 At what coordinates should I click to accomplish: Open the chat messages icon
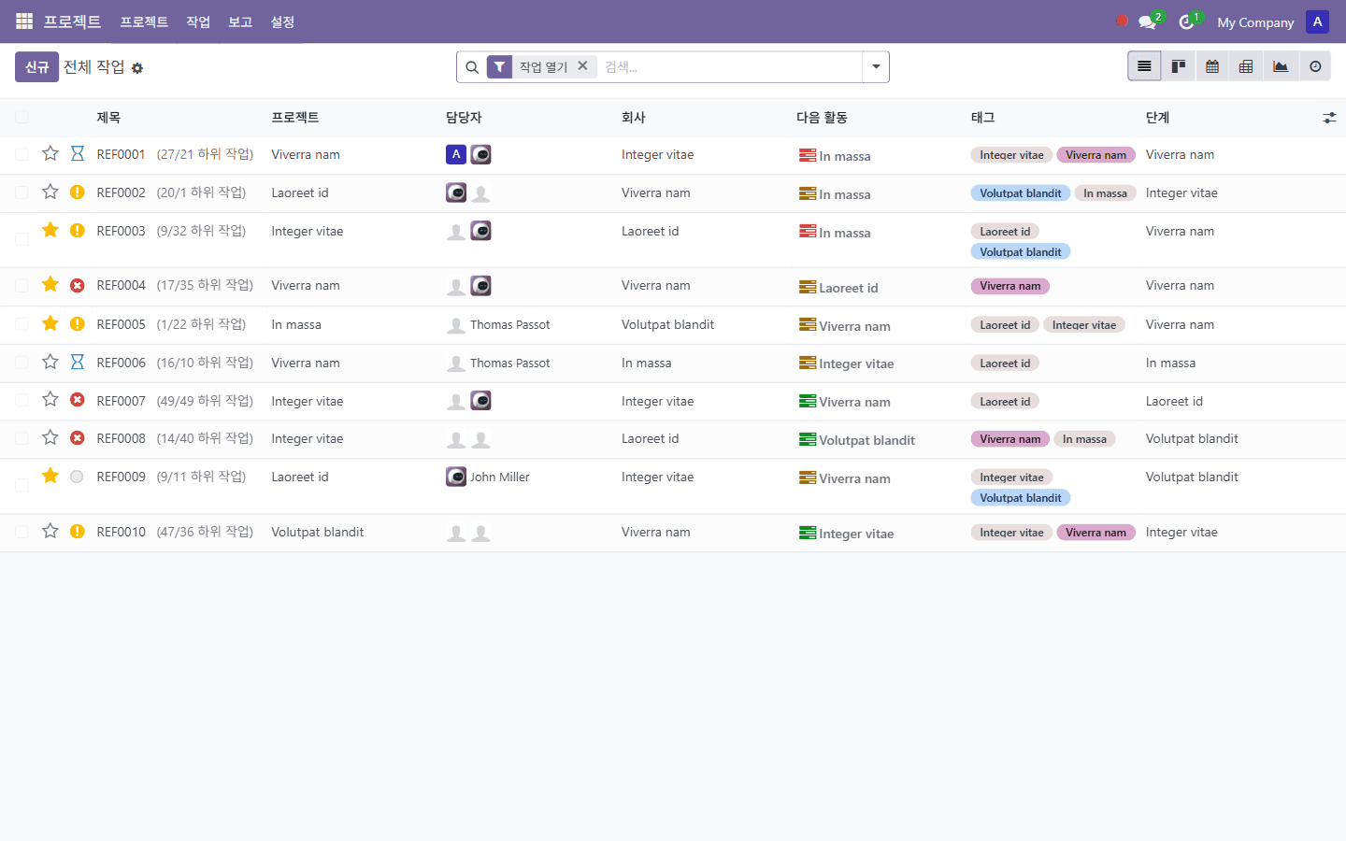tap(1147, 21)
